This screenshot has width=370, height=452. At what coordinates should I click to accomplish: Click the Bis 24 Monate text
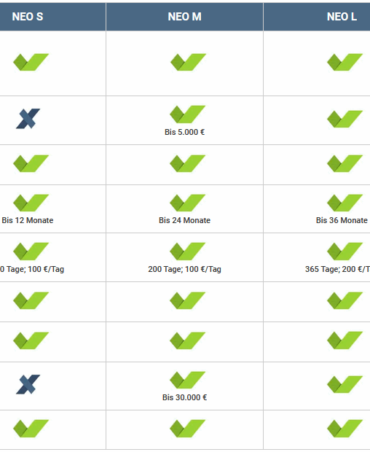184,220
